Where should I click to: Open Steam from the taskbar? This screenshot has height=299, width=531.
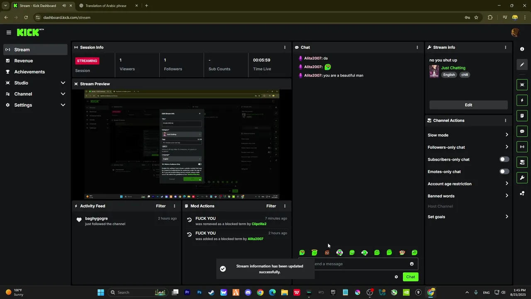[211, 292]
